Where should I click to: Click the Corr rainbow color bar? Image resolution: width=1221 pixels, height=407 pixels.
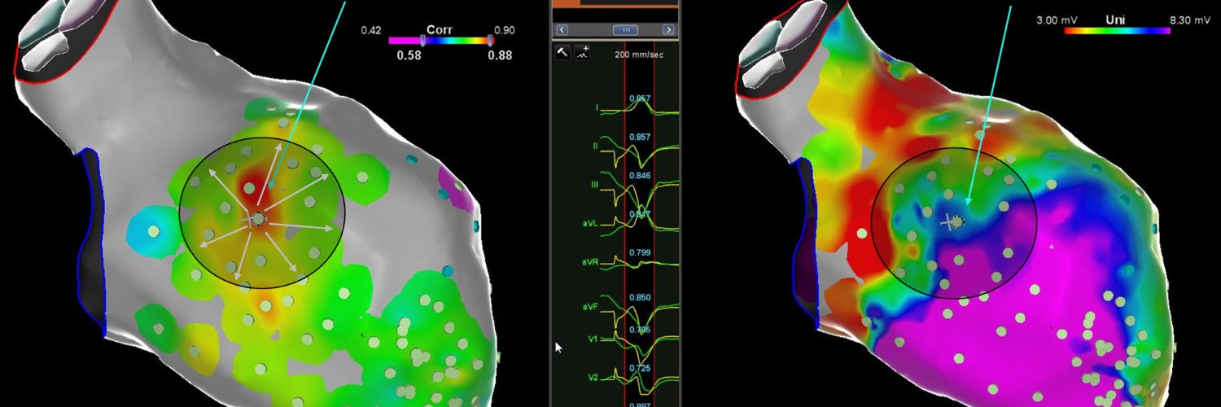[440, 40]
